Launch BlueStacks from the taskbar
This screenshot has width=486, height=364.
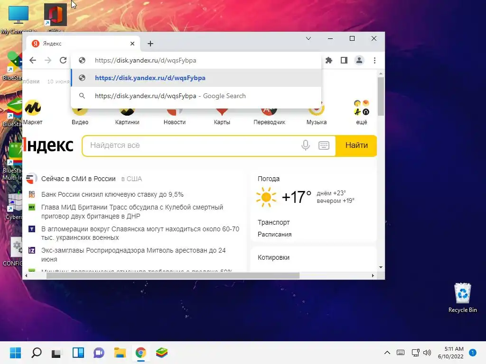(161, 353)
